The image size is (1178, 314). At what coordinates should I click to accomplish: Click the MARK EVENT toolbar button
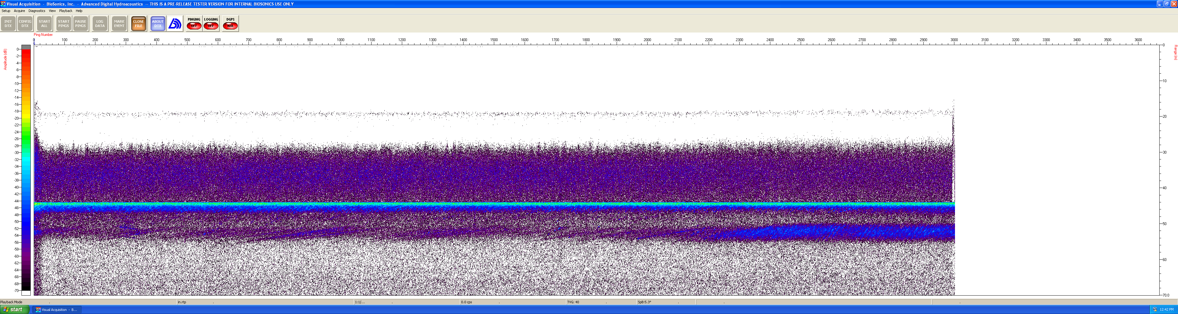[119, 23]
